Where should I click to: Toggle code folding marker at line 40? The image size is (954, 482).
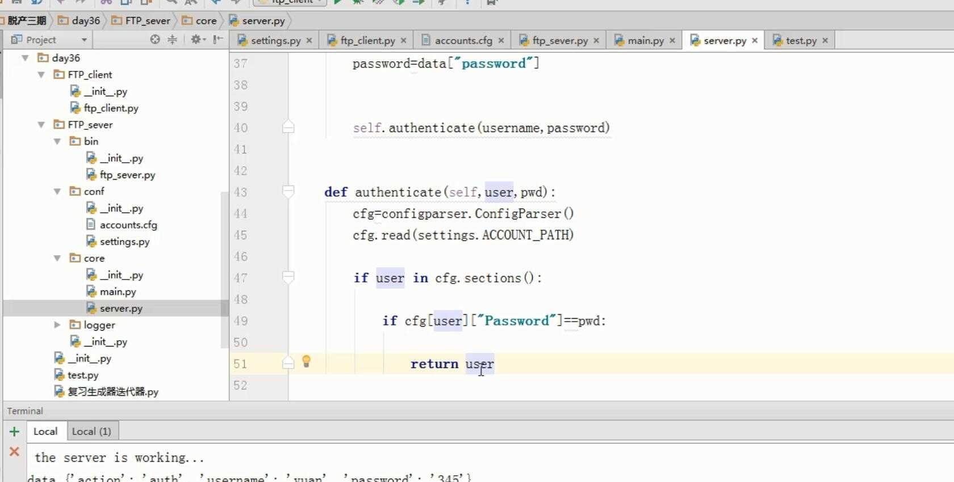(288, 127)
